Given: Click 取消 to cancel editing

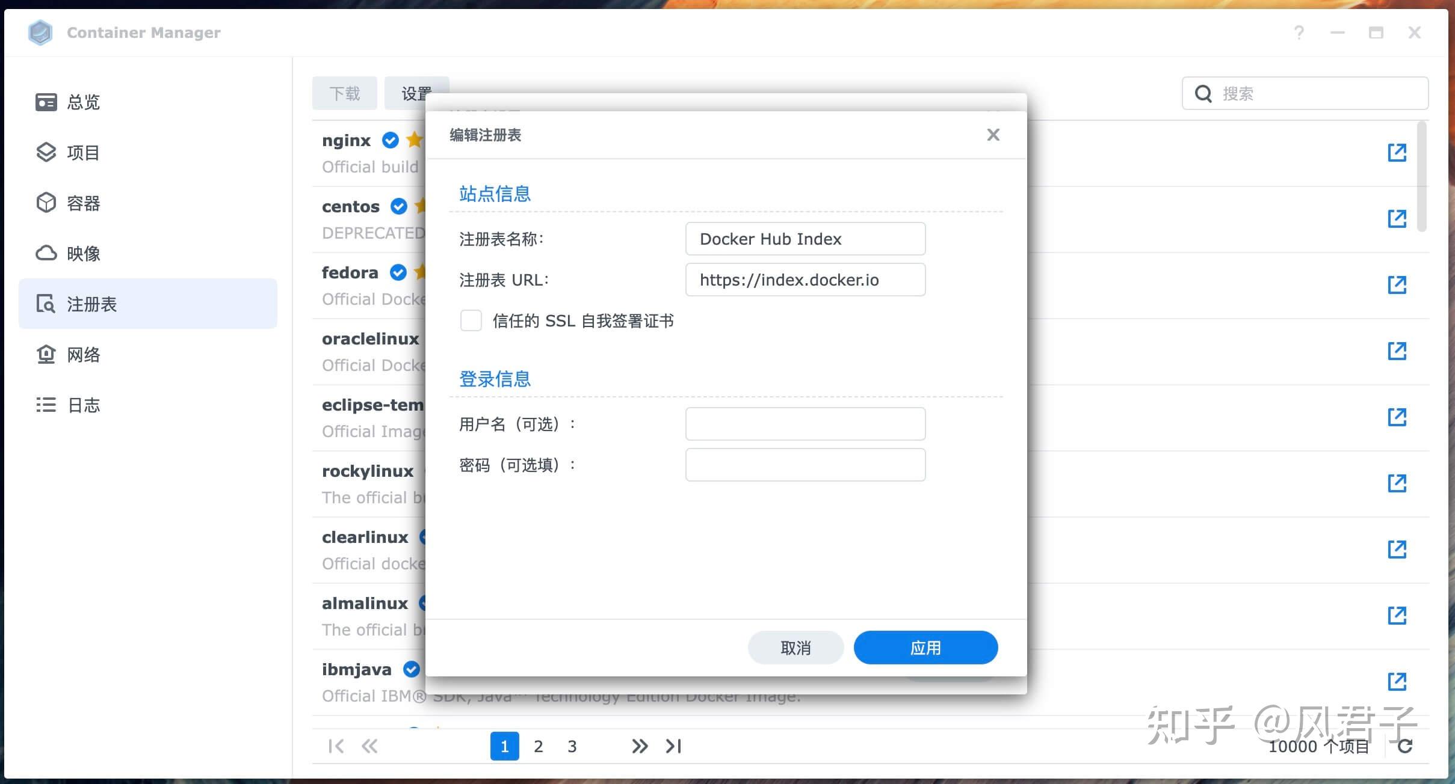Looking at the screenshot, I should [x=795, y=647].
